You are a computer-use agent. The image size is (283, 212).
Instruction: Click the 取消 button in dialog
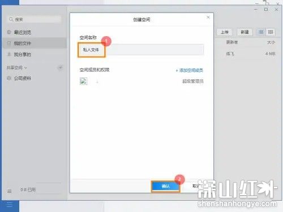(196, 186)
